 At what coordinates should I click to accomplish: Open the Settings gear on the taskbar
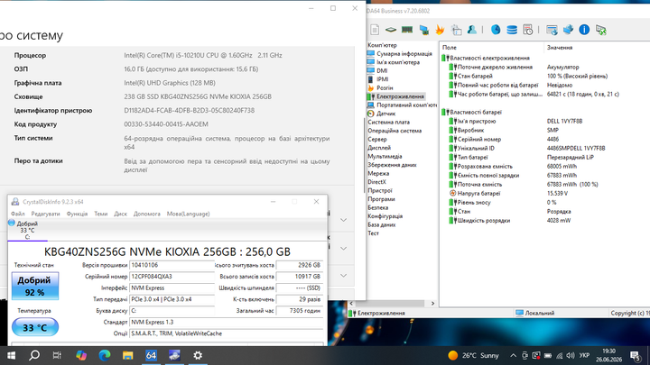(198, 355)
